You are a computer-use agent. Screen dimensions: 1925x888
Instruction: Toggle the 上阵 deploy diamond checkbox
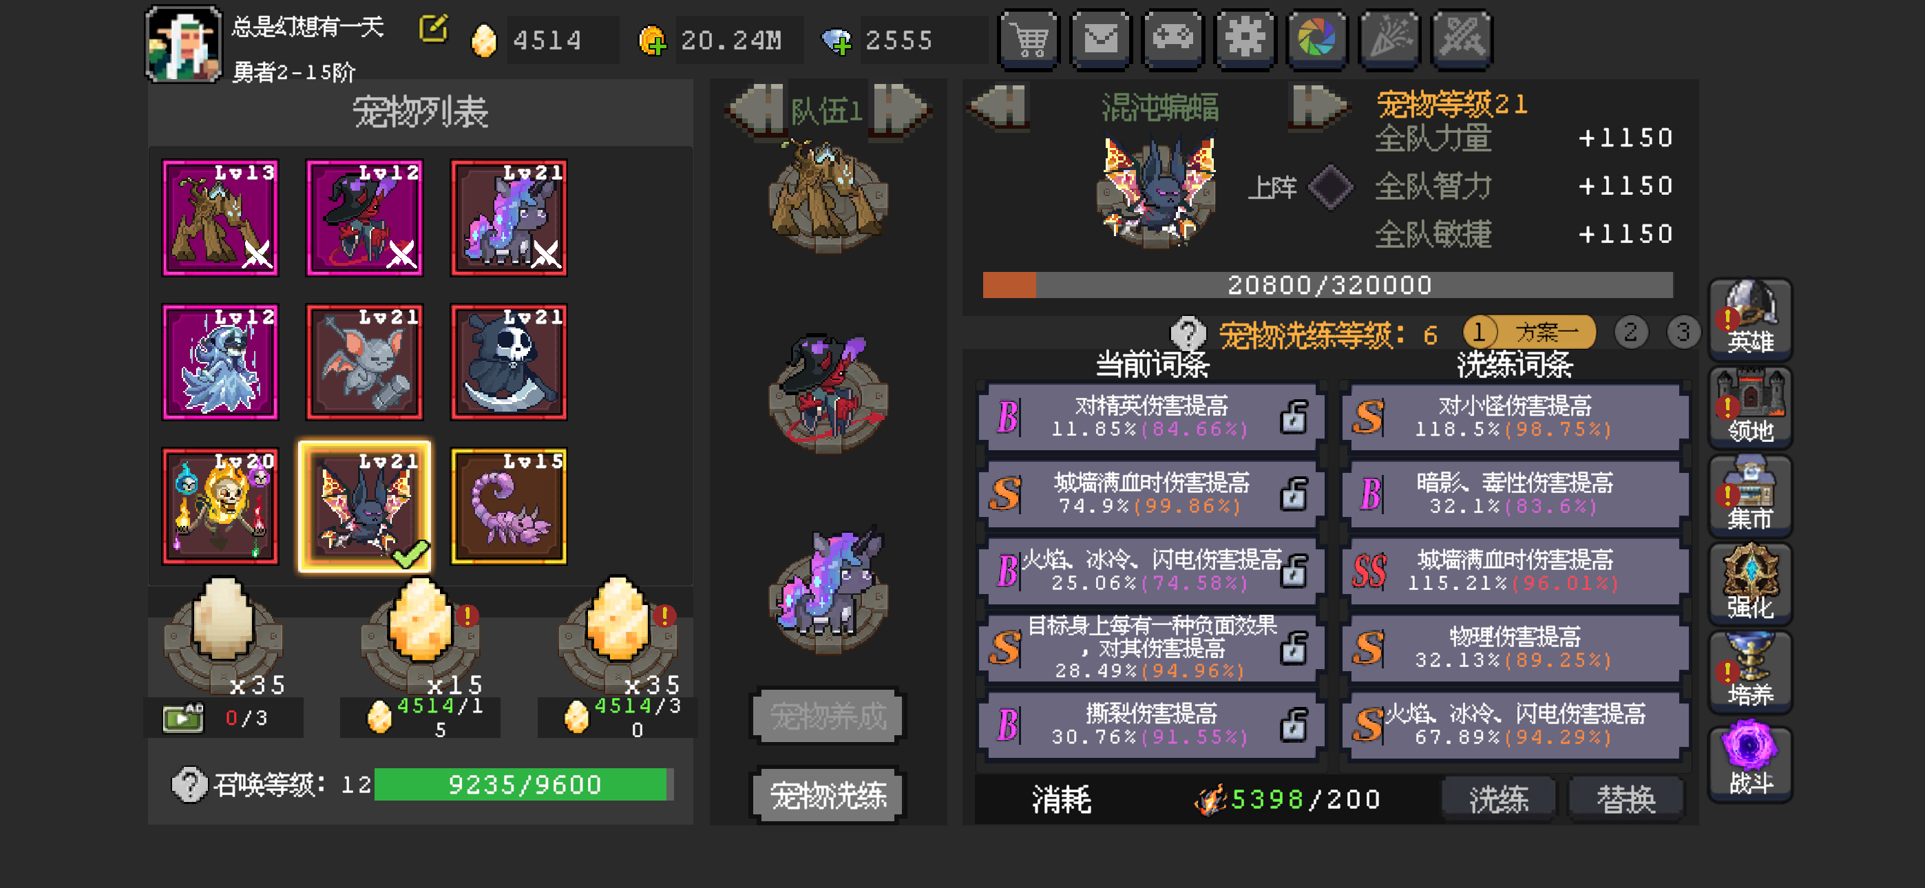tap(1331, 187)
